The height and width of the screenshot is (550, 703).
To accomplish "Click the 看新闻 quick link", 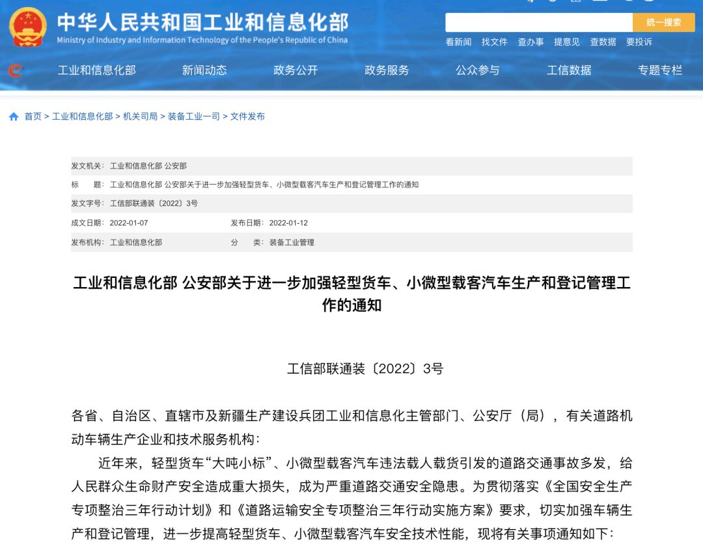I will click(x=458, y=42).
